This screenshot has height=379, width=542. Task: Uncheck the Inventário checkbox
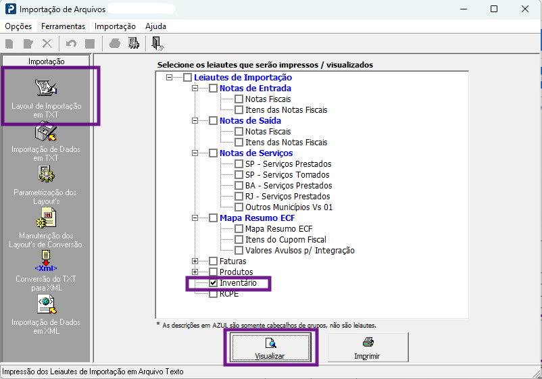(x=214, y=283)
